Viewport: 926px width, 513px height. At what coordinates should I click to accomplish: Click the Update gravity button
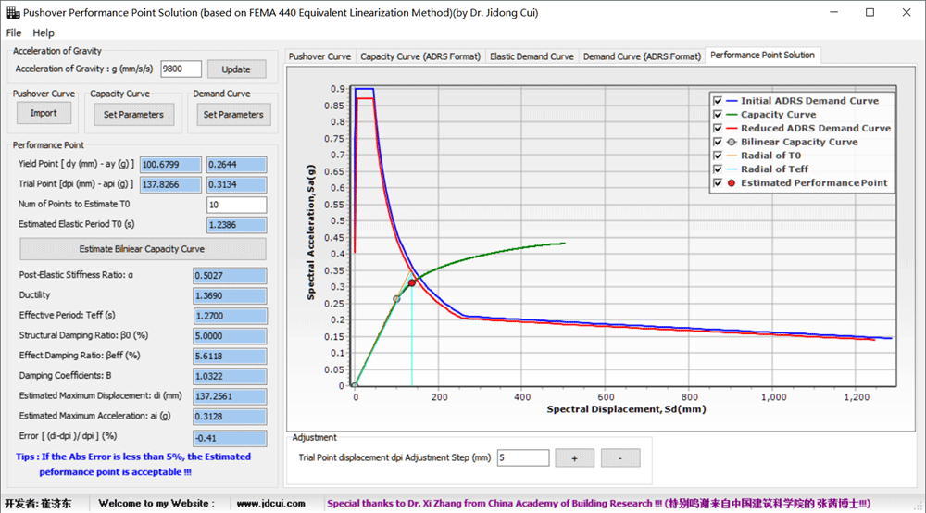(x=236, y=69)
